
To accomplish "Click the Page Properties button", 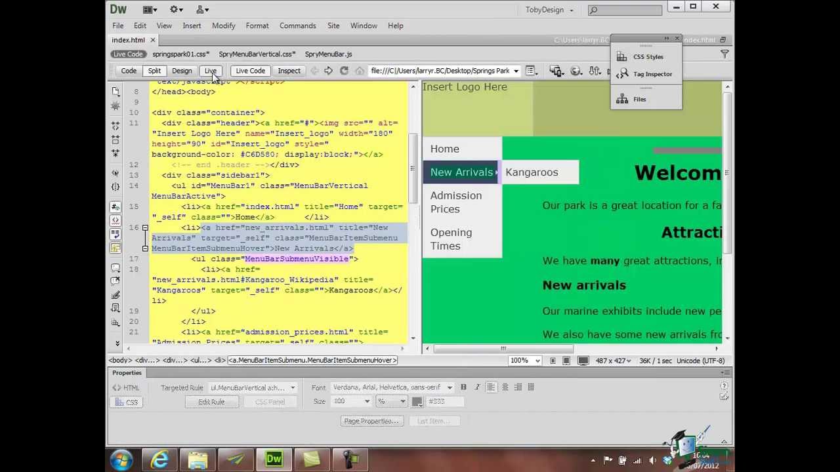I will (371, 421).
